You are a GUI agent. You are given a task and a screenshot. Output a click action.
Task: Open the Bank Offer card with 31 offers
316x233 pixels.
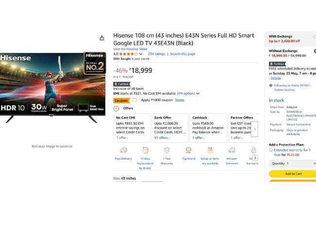[170, 128]
